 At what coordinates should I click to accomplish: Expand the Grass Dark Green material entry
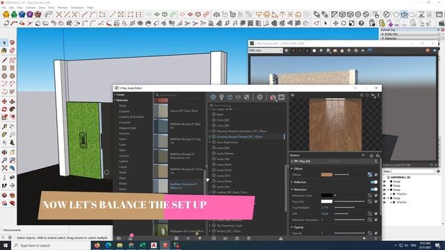(210, 142)
